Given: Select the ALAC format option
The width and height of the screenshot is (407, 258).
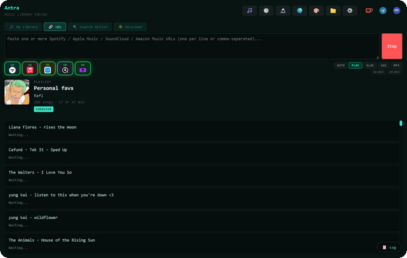Looking at the screenshot, I should click(370, 65).
